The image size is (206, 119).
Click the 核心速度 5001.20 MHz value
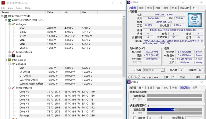(x=152, y=52)
